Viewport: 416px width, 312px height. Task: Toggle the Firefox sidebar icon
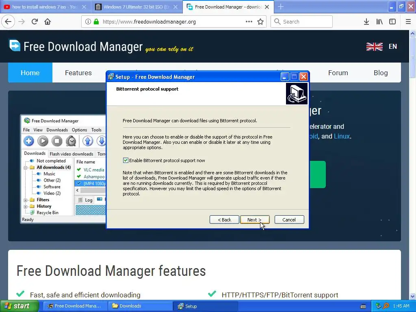392,22
